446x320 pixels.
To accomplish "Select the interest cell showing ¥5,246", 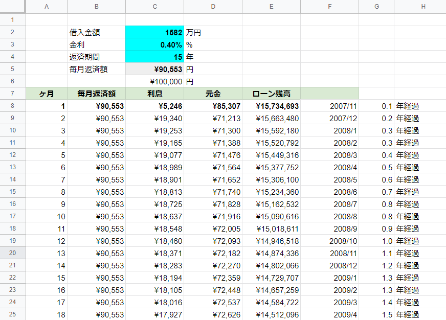I will pyautogui.click(x=154, y=106).
